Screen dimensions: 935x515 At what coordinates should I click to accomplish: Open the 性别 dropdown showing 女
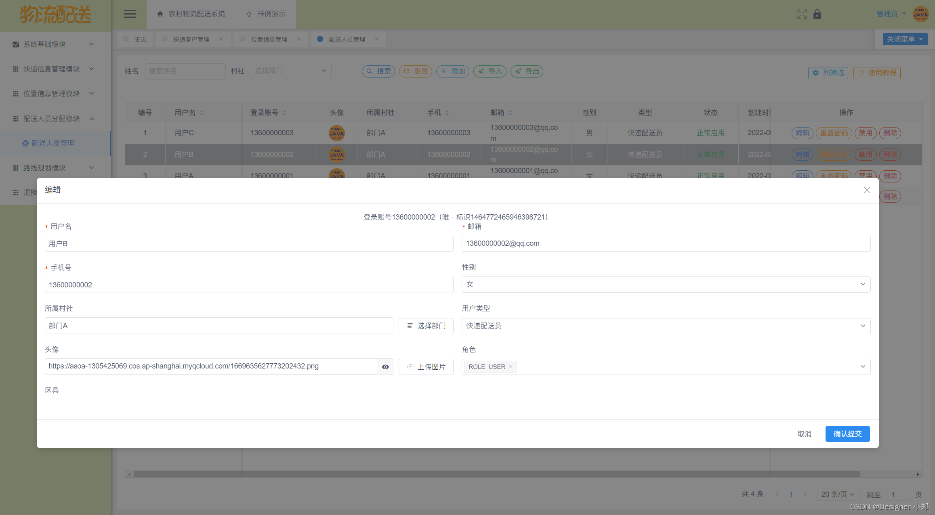[666, 285]
